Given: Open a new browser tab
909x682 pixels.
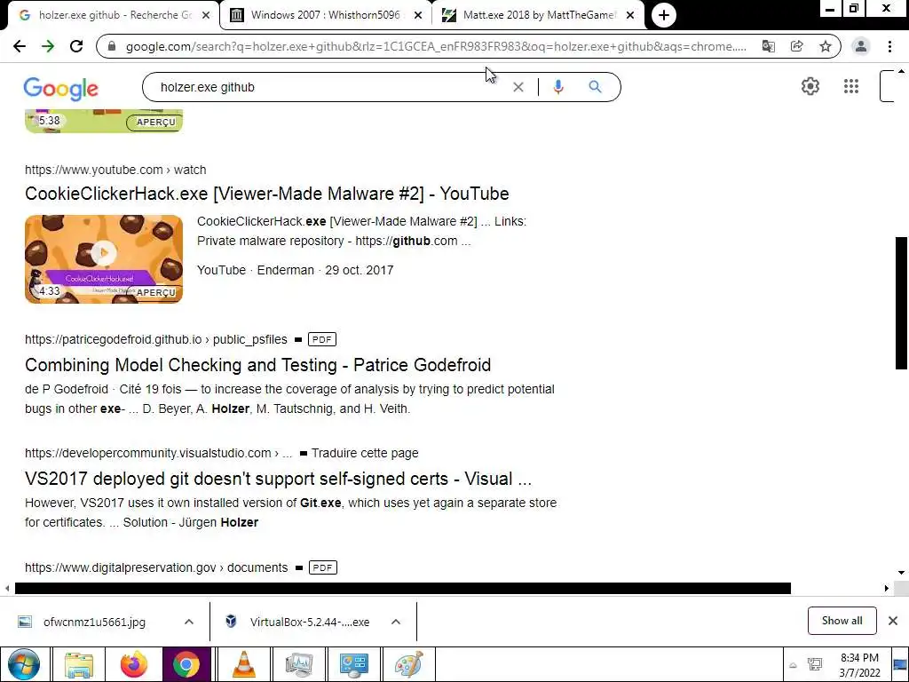Looking at the screenshot, I should pos(664,15).
